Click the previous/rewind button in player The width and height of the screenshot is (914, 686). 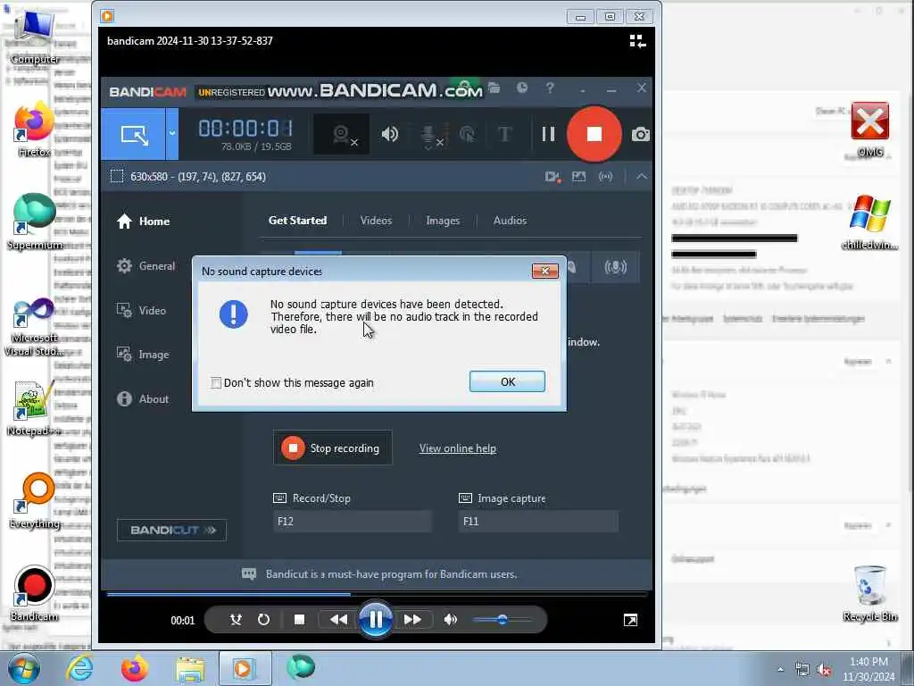tap(338, 620)
